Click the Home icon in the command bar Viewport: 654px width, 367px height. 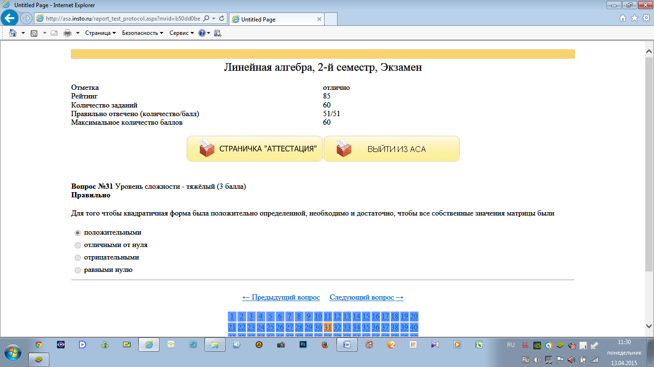(x=13, y=33)
